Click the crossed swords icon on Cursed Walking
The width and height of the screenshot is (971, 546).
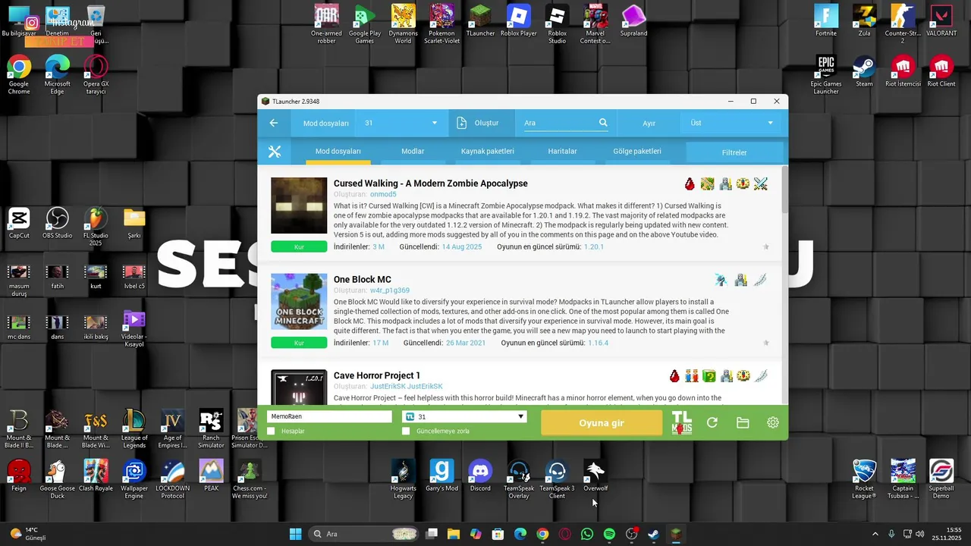[x=761, y=184]
